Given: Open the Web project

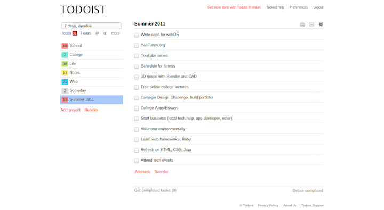Looking at the screenshot, I should click(x=92, y=82).
